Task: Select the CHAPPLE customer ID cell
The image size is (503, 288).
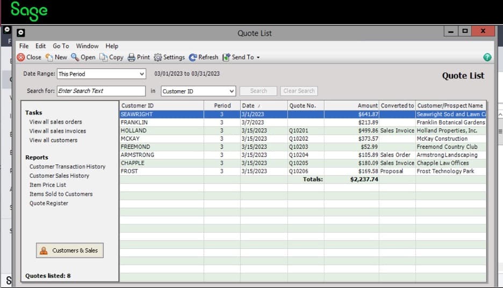Action: [162, 163]
